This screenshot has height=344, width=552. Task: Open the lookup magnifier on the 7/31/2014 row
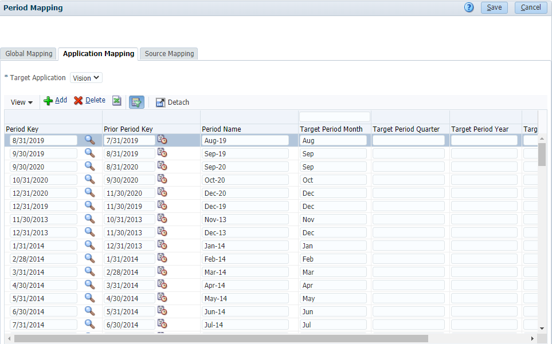(90, 324)
